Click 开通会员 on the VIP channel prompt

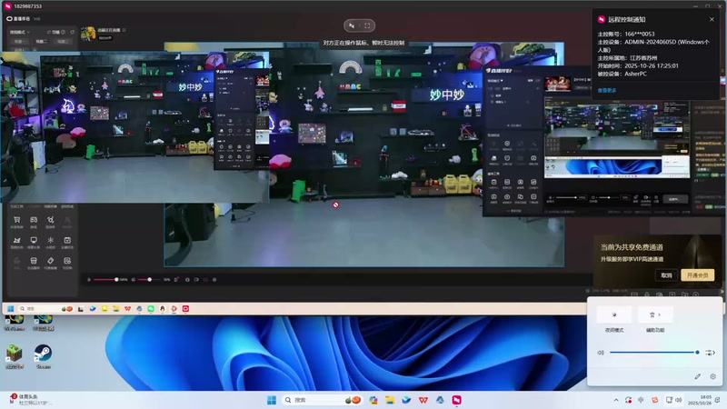[697, 275]
